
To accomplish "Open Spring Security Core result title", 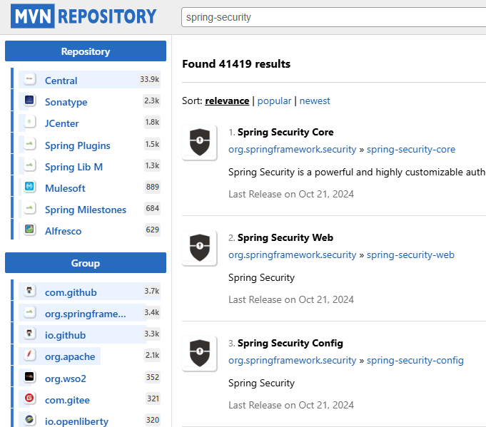I will (x=285, y=132).
